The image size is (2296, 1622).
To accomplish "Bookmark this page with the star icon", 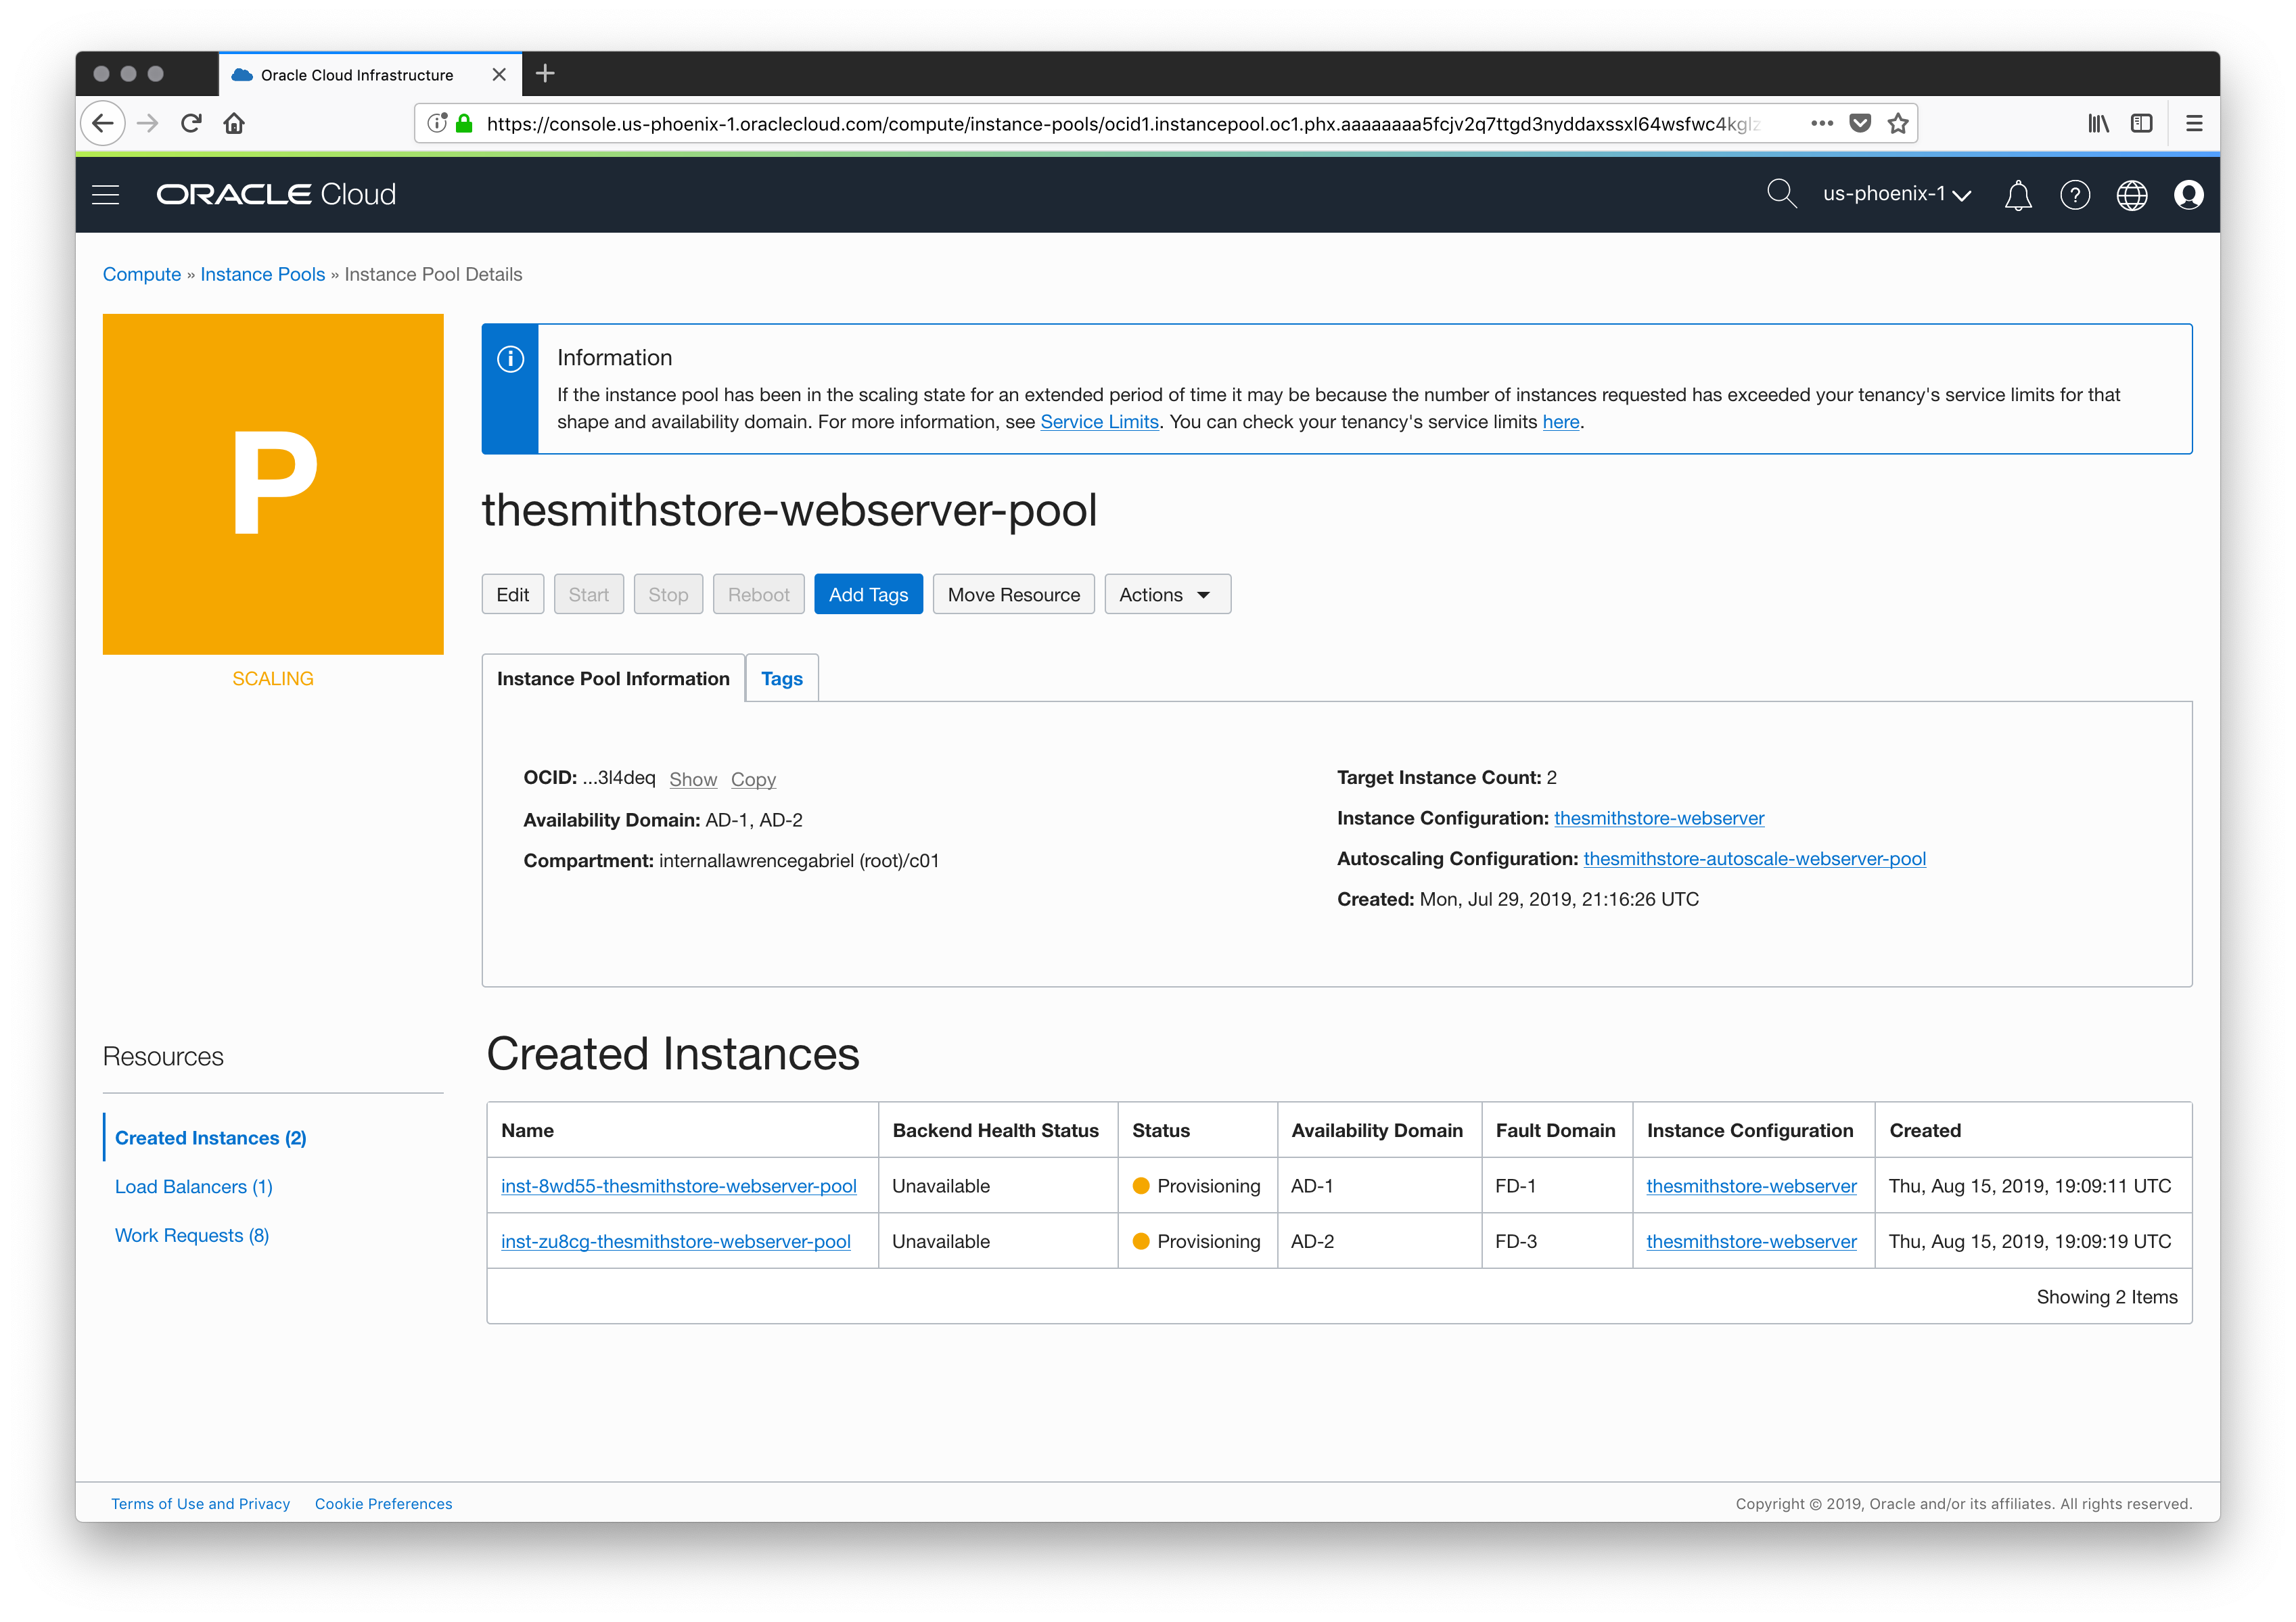I will pyautogui.click(x=1897, y=124).
